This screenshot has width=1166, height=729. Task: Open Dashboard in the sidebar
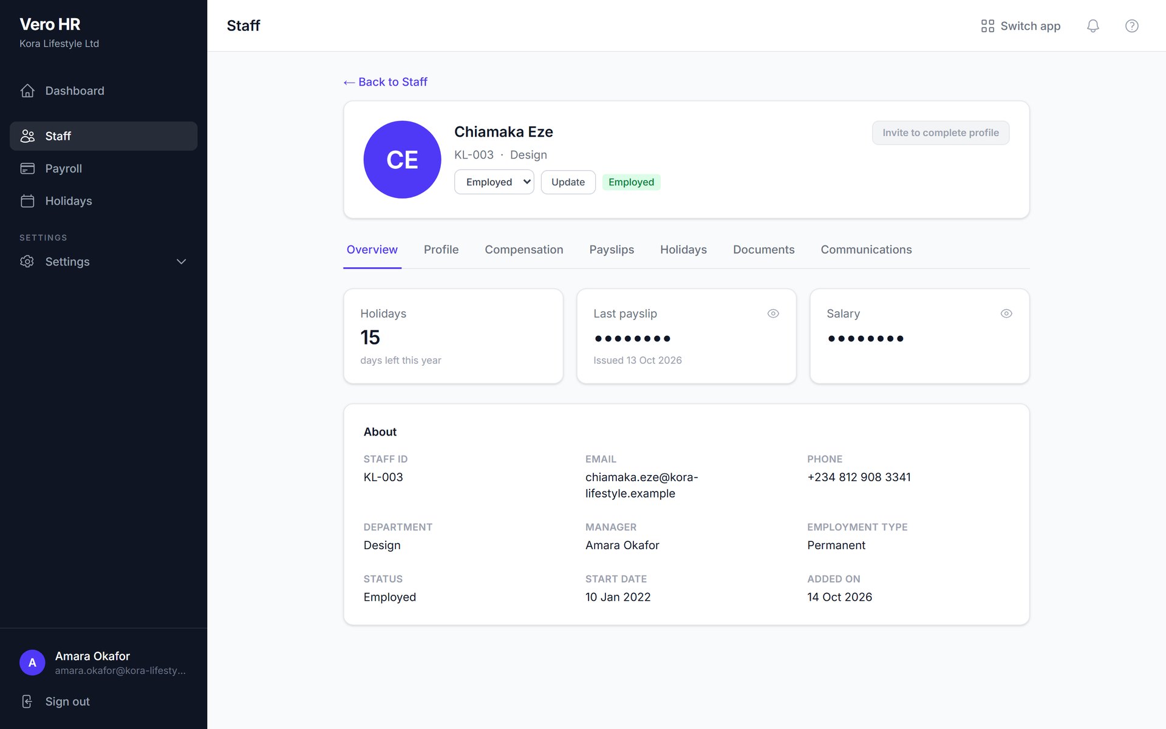103,91
